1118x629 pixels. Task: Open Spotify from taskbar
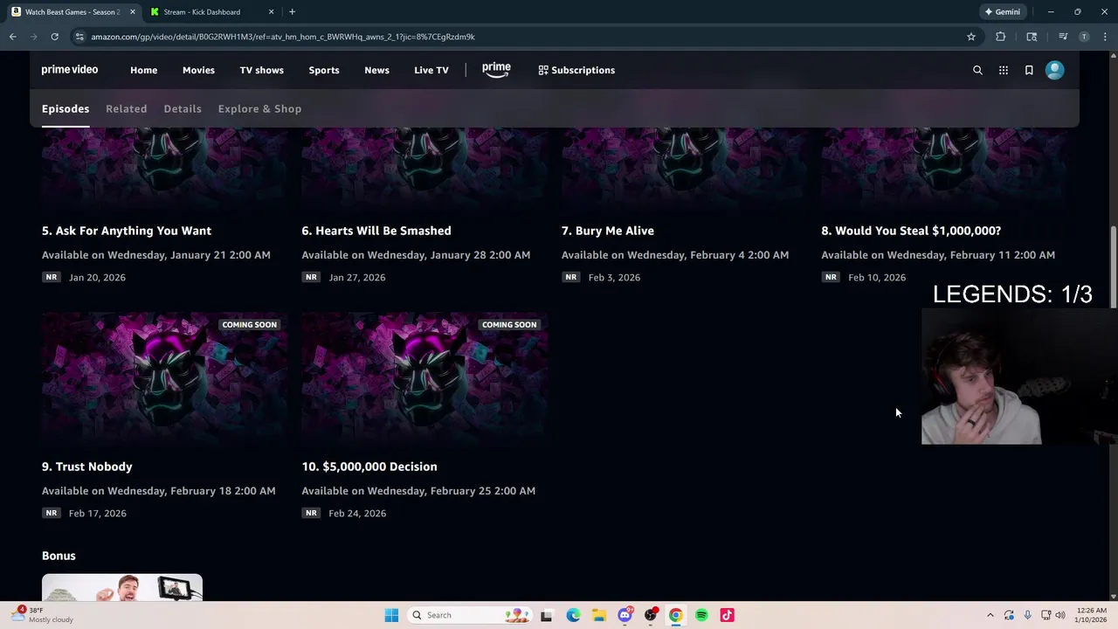(701, 615)
